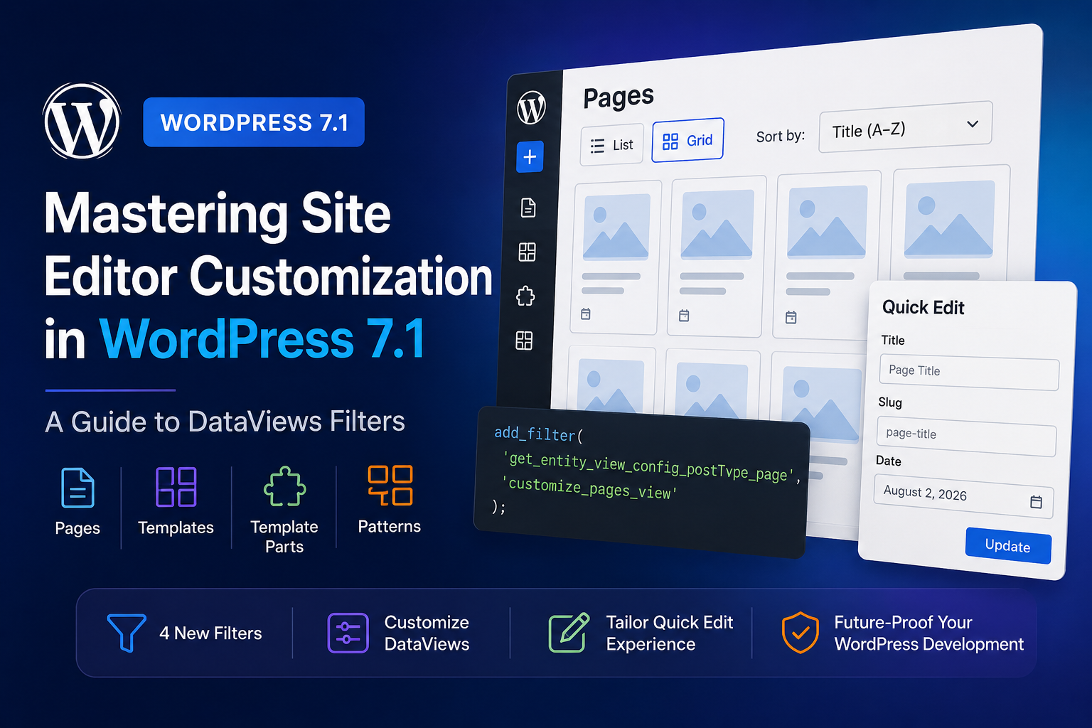Click the blue Pages document icon
Viewport: 1092px width, 728px height.
click(x=77, y=488)
